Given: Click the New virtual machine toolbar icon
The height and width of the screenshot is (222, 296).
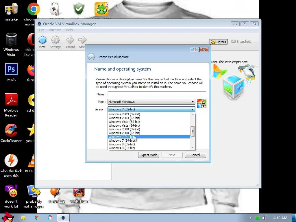Looking at the screenshot, I should 42,42.
